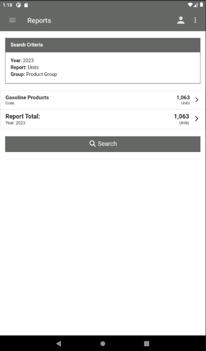The height and width of the screenshot is (351, 206).
Task: Select the Year: 2023 criteria line
Action: [22, 60]
